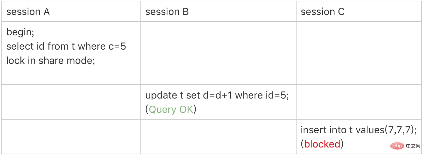Image resolution: width=424 pixels, height=157 pixels.
Task: Click the green 'Query OK' result
Action: pos(171,110)
